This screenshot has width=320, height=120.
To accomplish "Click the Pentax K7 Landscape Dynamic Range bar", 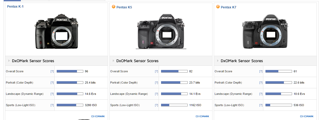I will (279, 94).
